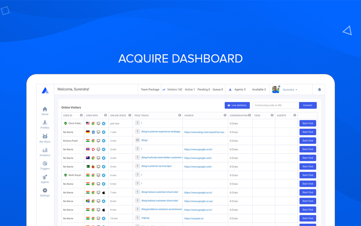The image size is (361, 226).
Task: Open the /blog/customer-experience-strategy/ page link
Action: click(161, 132)
